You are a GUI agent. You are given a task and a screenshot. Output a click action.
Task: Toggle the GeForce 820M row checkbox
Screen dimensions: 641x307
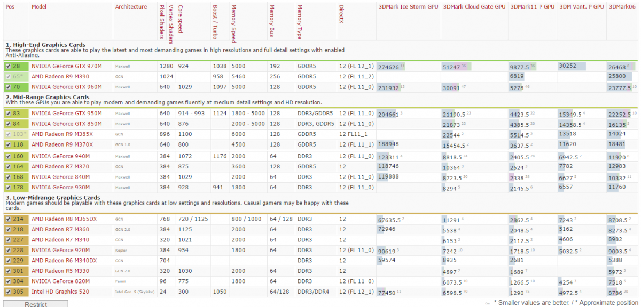[x=8, y=281]
